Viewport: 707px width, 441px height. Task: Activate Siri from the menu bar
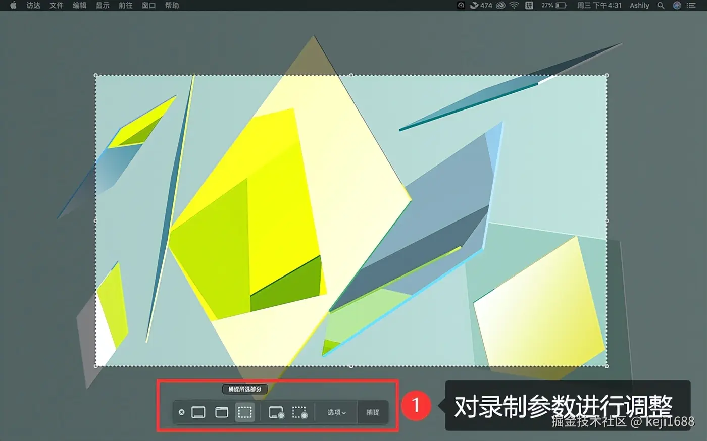677,5
